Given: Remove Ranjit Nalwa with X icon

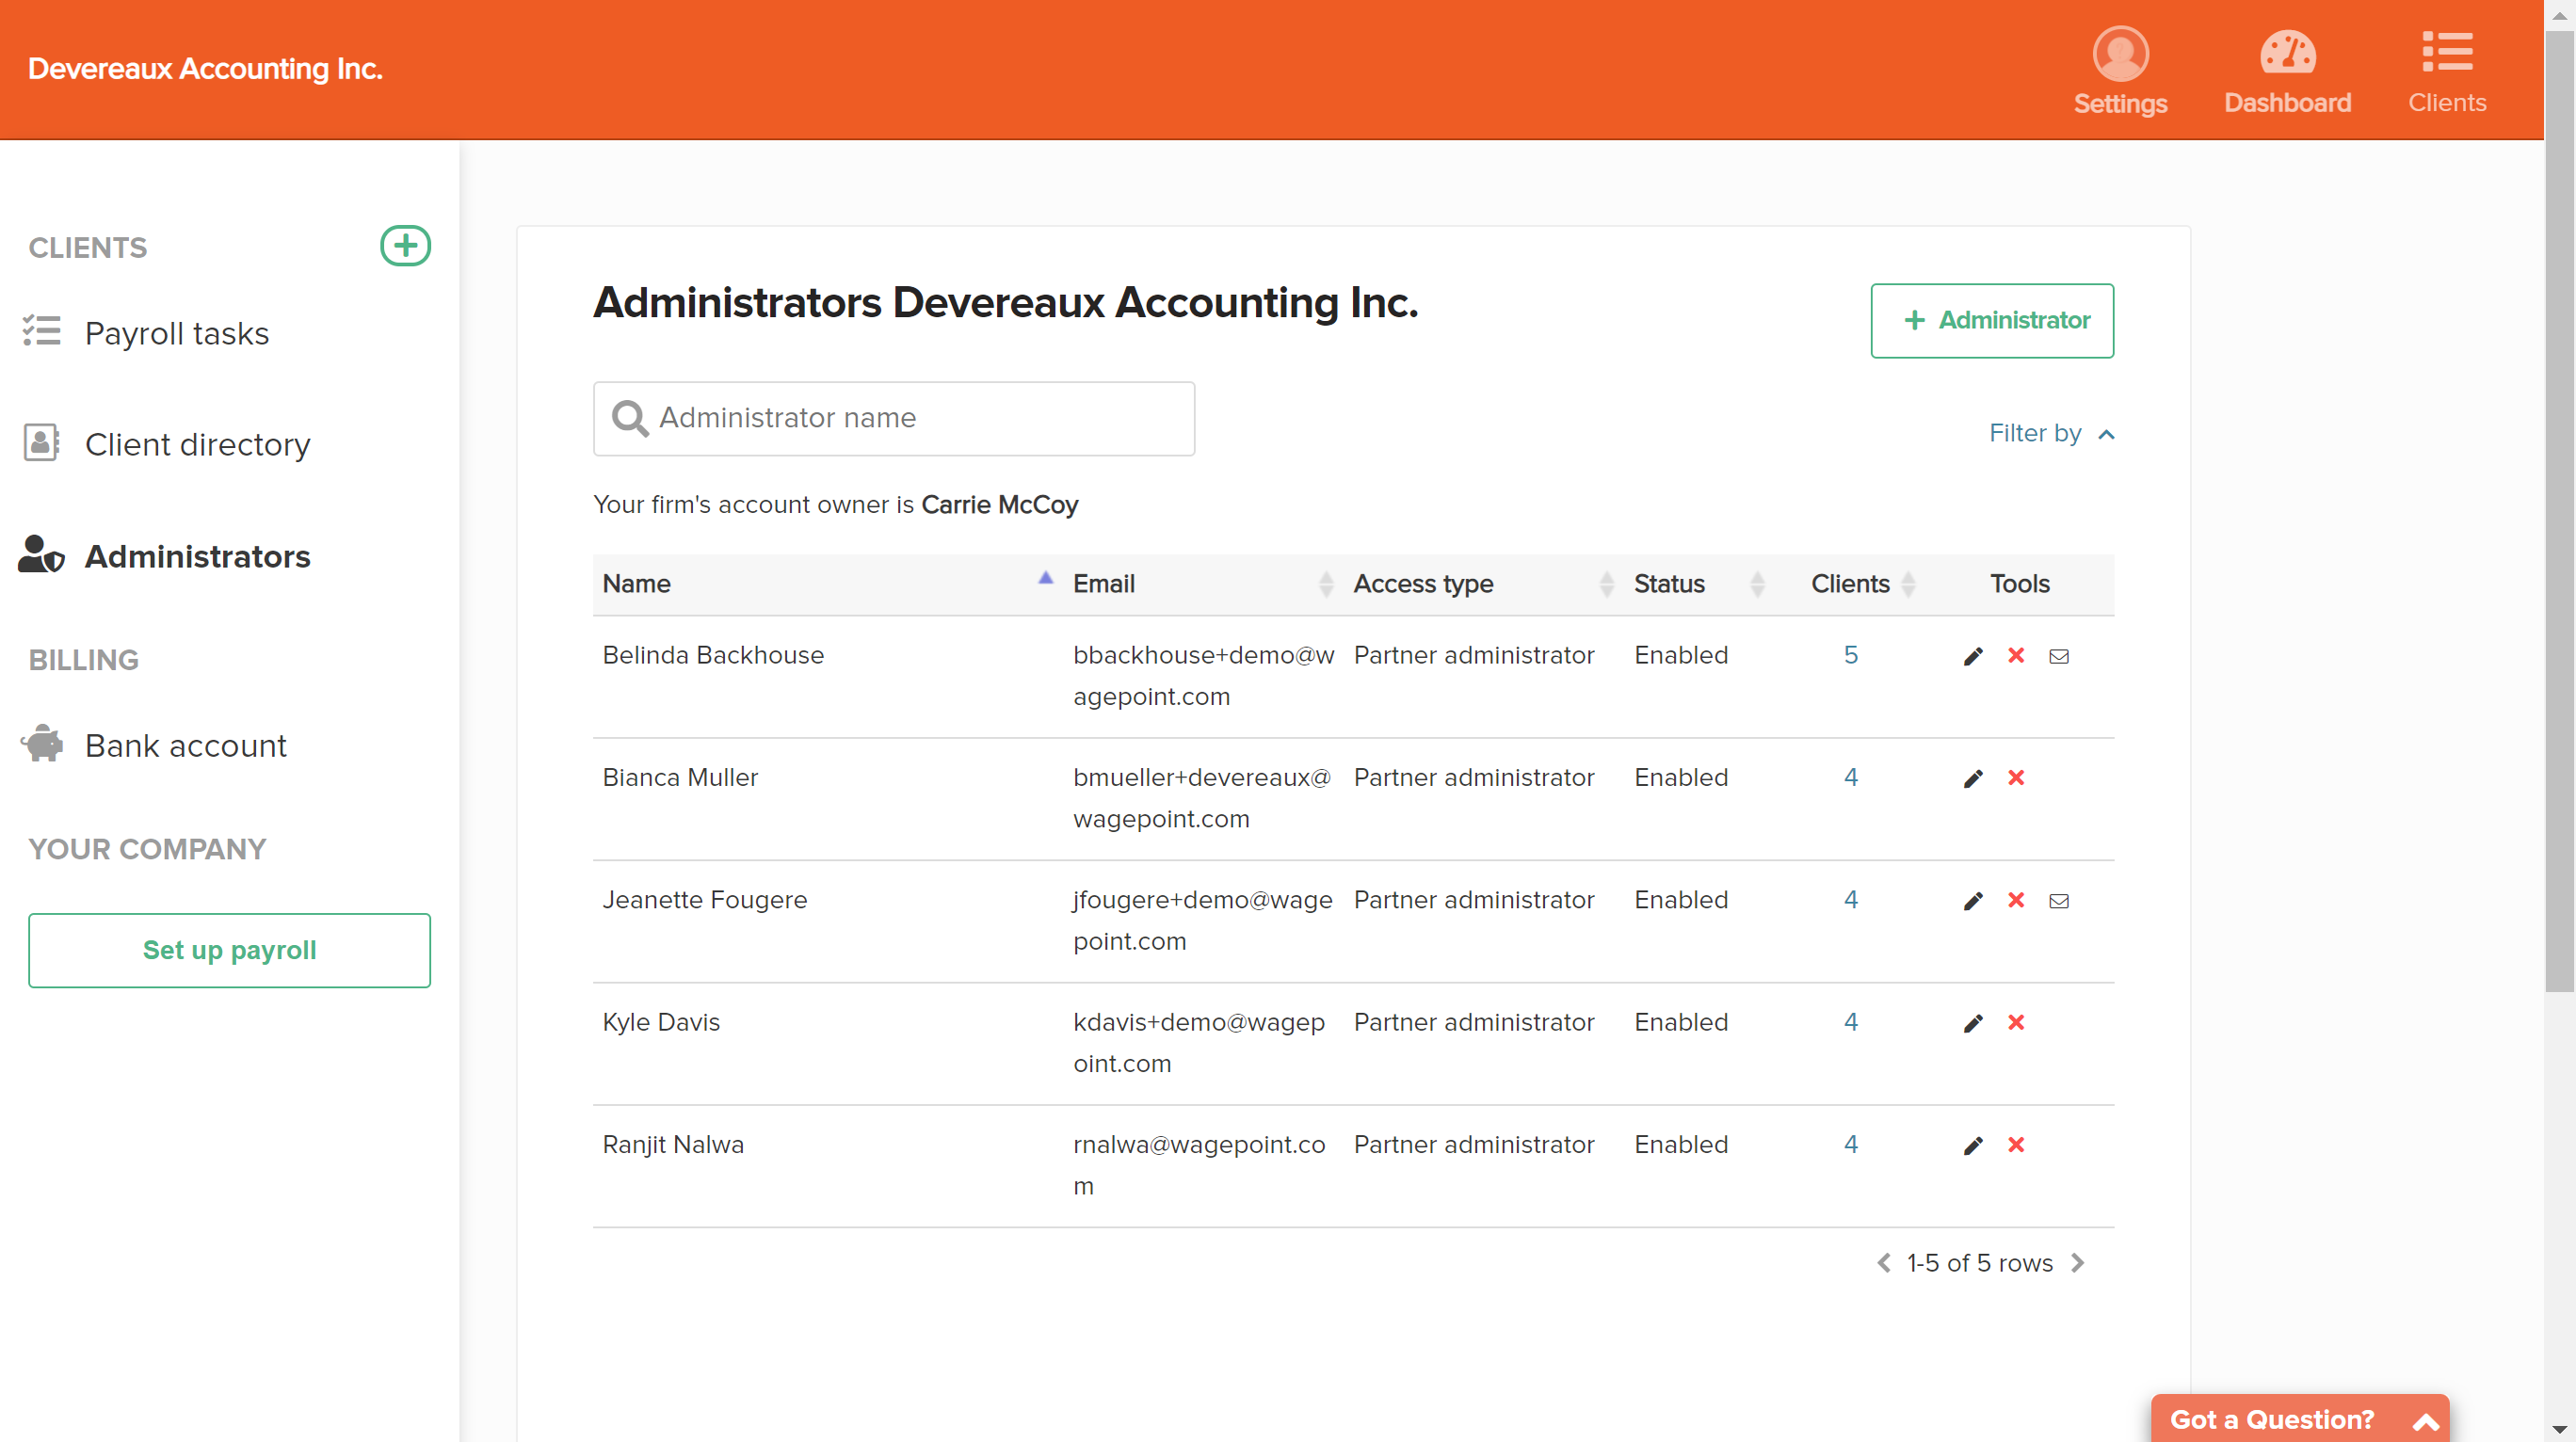Looking at the screenshot, I should click(x=2016, y=1145).
